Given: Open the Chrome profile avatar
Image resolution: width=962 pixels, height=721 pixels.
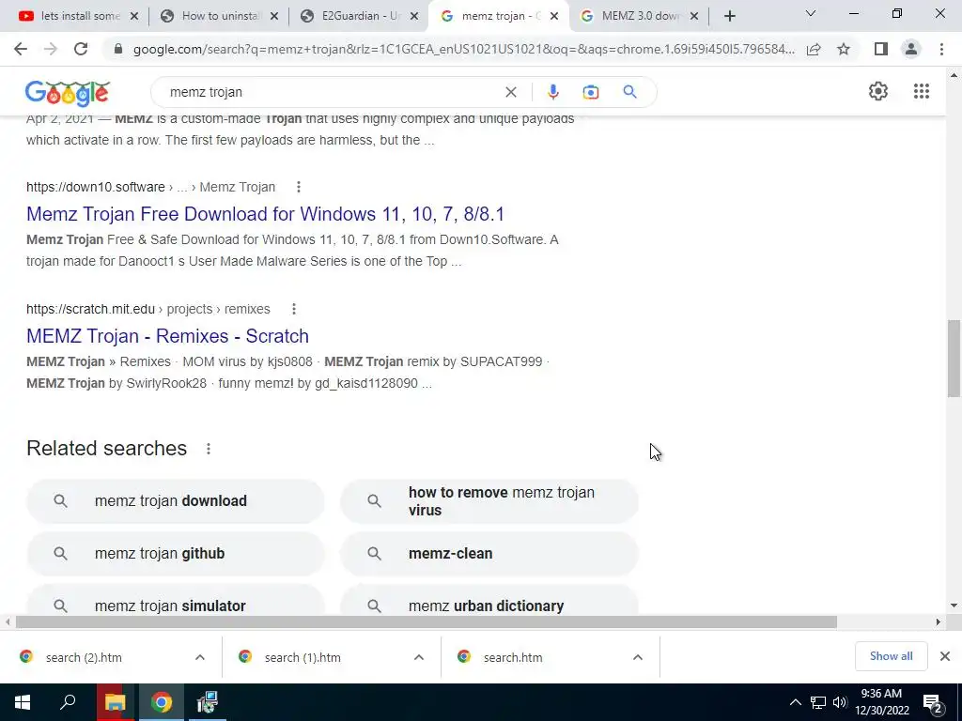Looking at the screenshot, I should [911, 49].
